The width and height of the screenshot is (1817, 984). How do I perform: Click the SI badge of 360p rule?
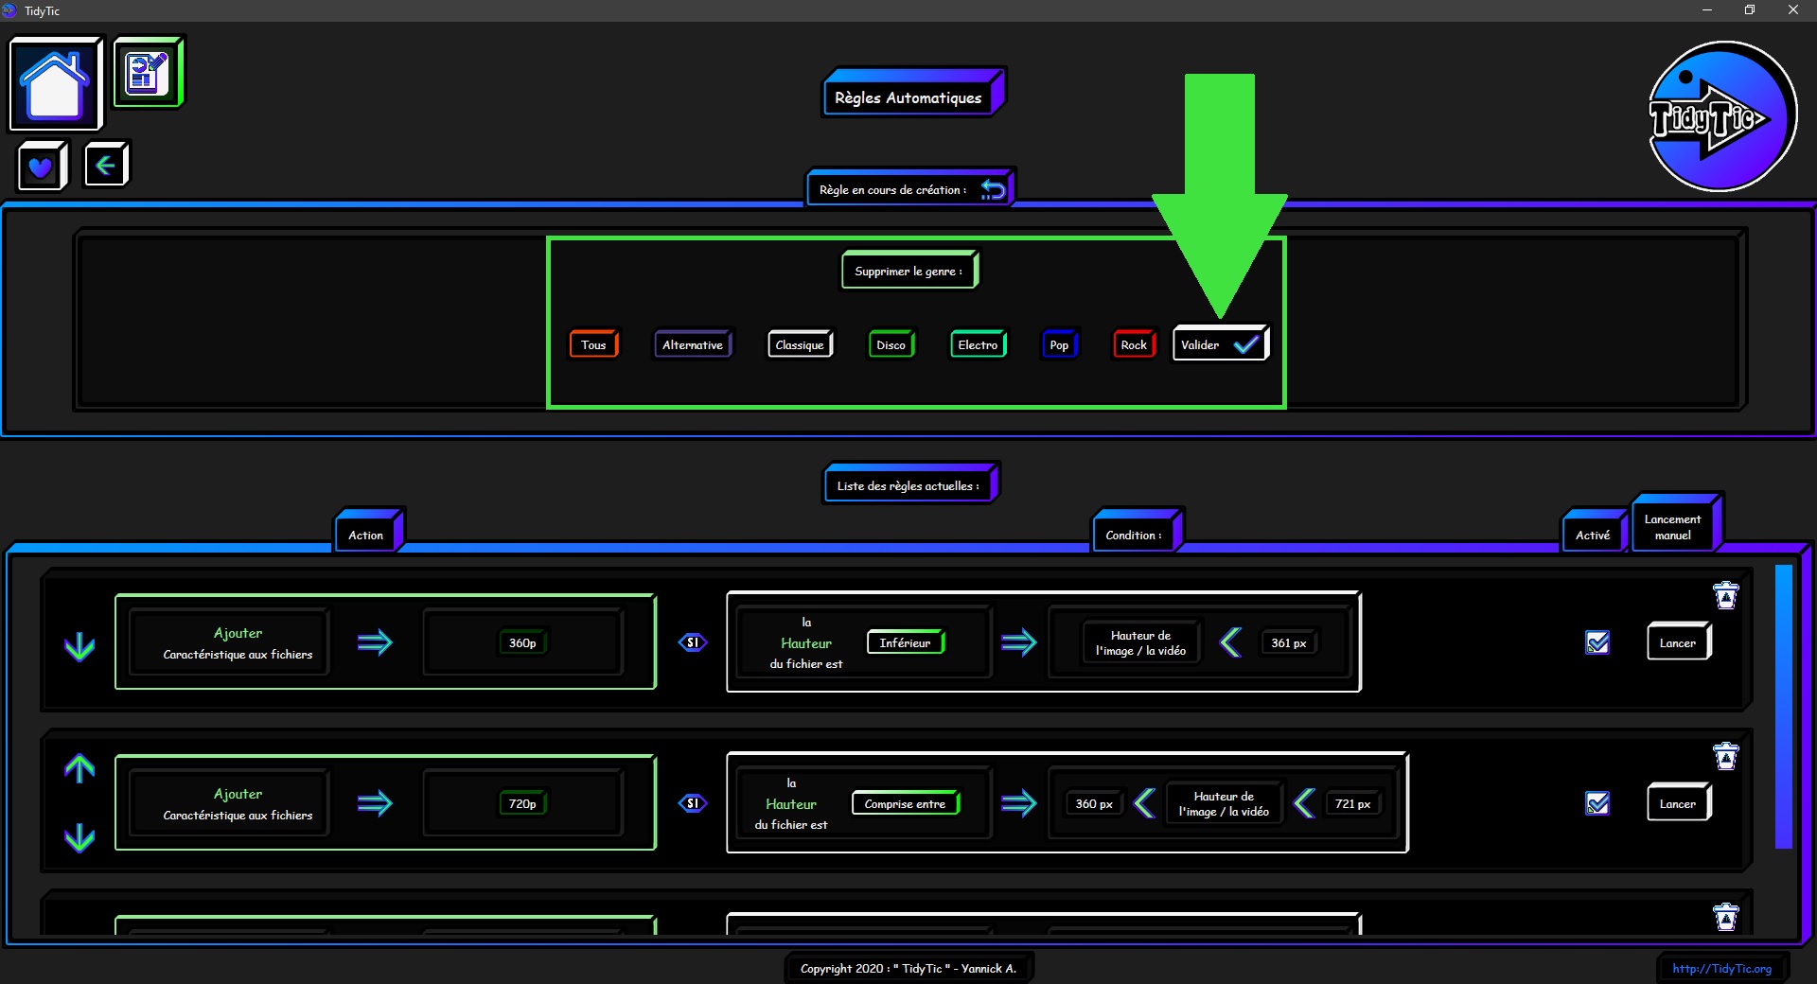click(693, 642)
